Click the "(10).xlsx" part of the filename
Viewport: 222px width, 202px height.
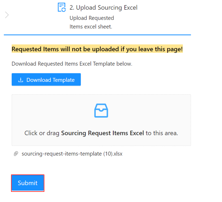113,154
